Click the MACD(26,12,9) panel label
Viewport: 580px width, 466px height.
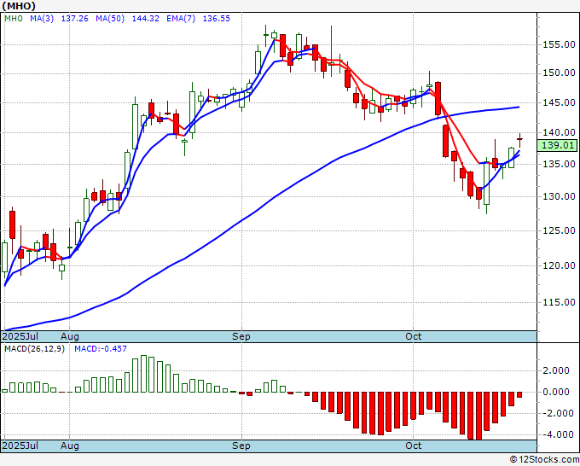[x=34, y=349]
